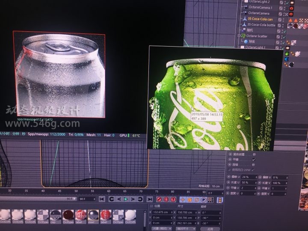This screenshot has width=308, height=231.
Task: Click the null icon of 35 Coca-Cola can
Action: [x=245, y=19]
